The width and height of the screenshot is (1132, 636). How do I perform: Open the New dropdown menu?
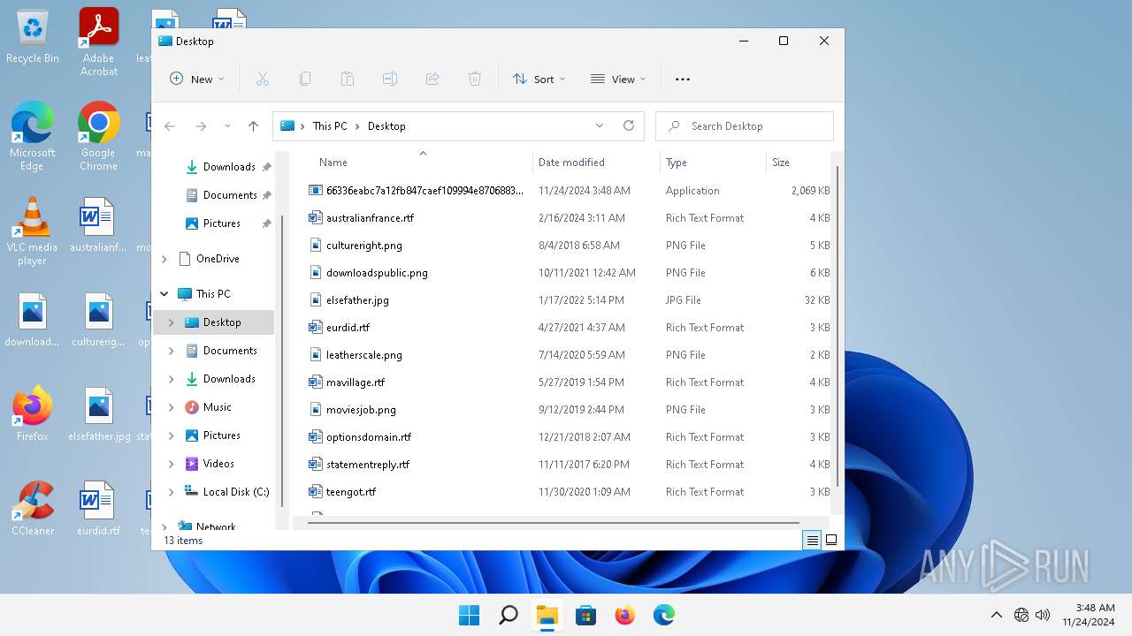click(196, 79)
